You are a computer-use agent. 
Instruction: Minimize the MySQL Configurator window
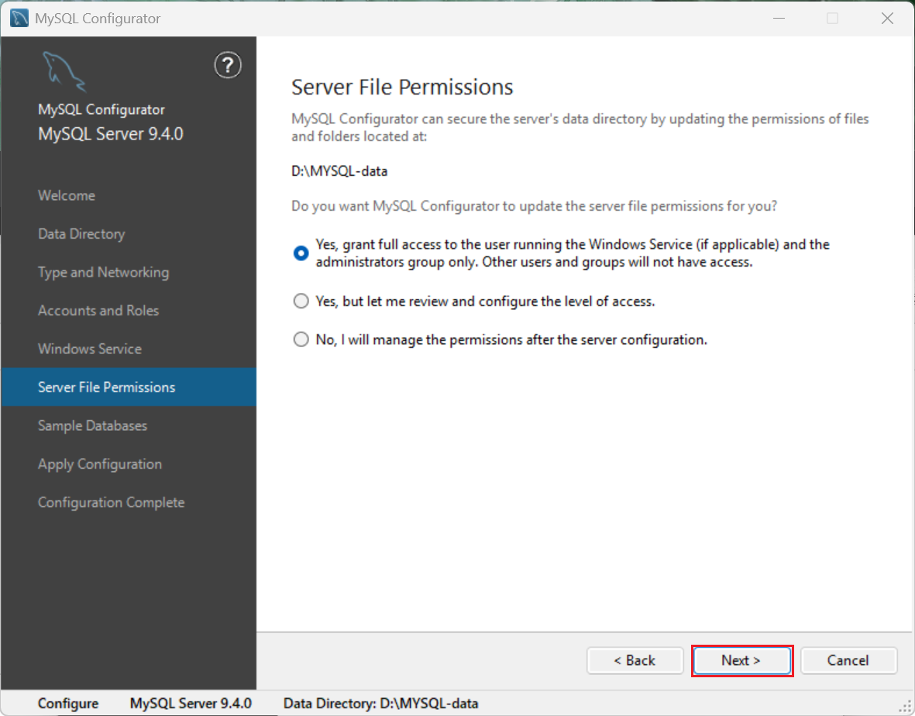779,18
